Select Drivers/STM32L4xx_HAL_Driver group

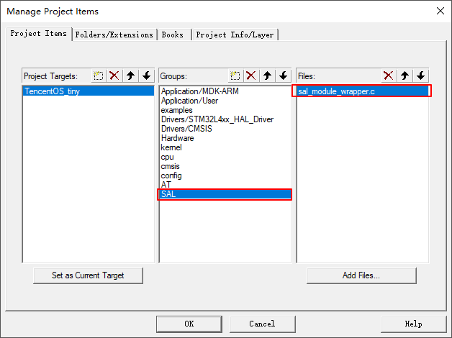[225, 119]
